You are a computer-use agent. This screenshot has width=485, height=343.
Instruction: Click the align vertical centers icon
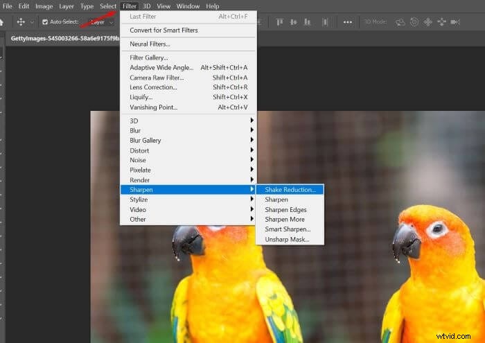pos(294,22)
